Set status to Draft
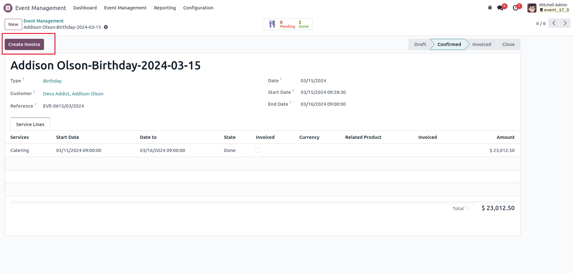This screenshot has width=573, height=273. [420, 44]
